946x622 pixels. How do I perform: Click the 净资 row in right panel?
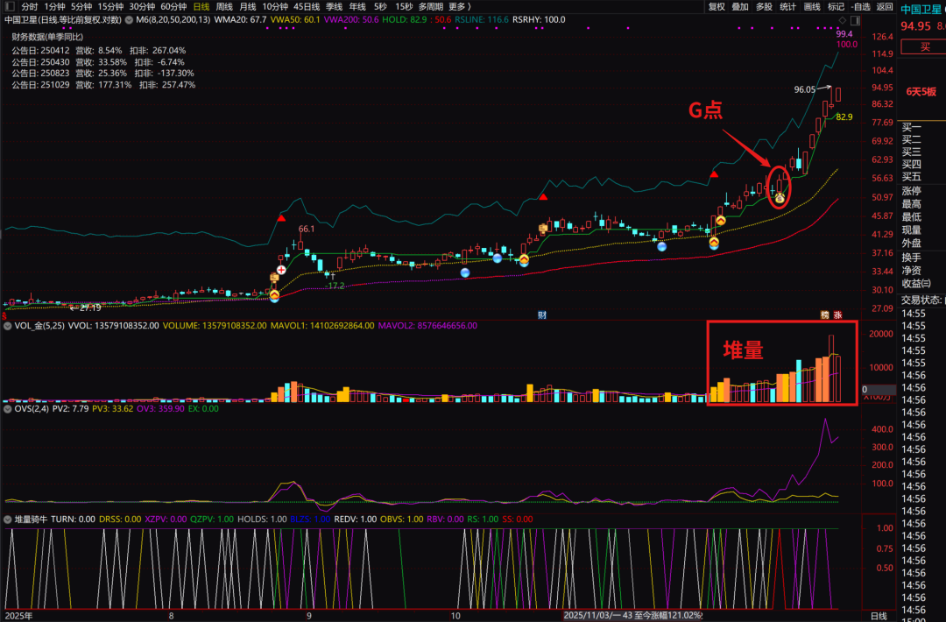point(912,271)
